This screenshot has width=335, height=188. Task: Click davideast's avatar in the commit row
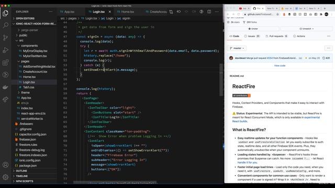tap(231, 58)
